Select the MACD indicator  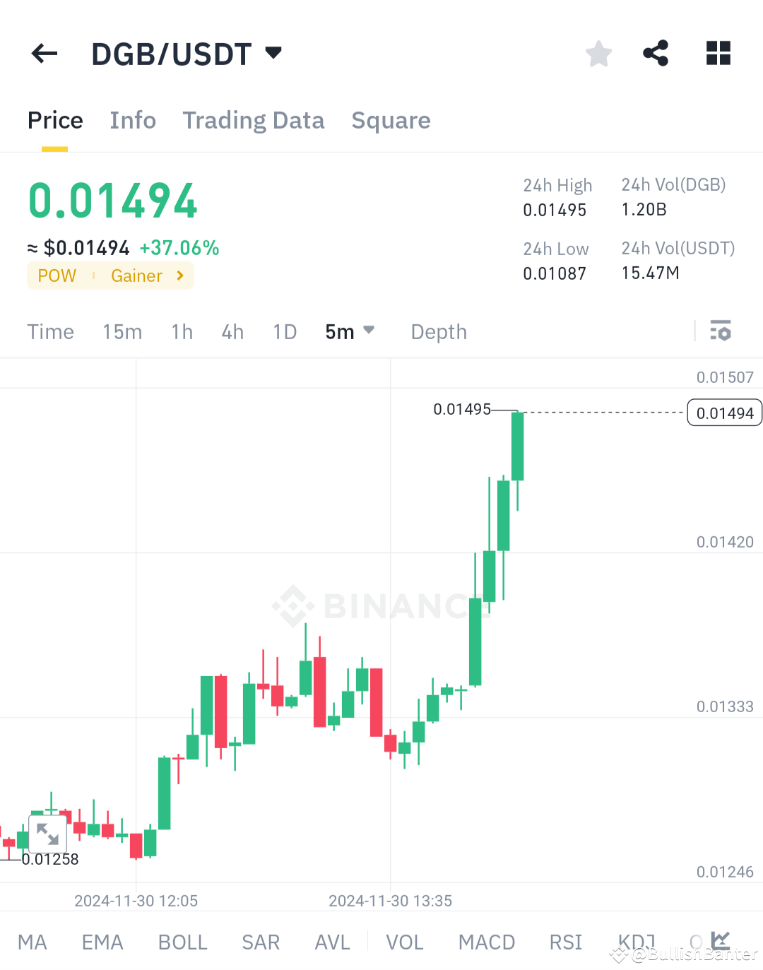(x=487, y=942)
